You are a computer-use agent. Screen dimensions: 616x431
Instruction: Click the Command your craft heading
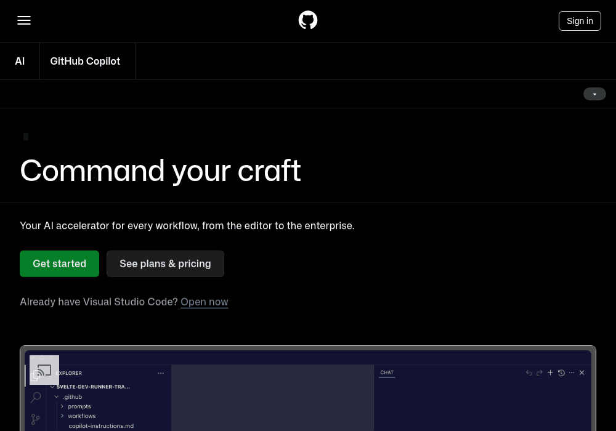pos(160,171)
